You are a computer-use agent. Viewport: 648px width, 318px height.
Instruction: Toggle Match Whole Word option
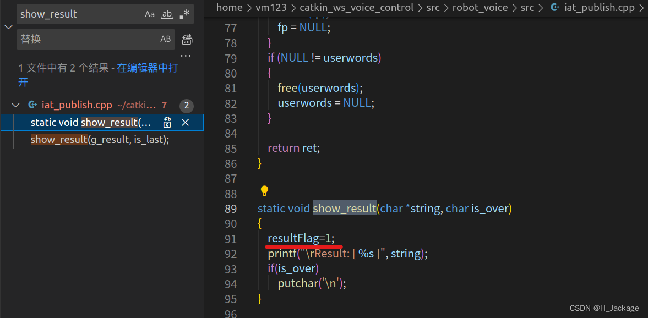pyautogui.click(x=167, y=14)
